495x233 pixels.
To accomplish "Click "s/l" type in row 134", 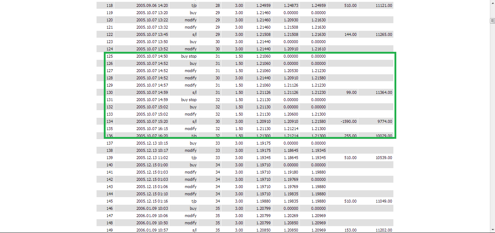I will point(194,121).
